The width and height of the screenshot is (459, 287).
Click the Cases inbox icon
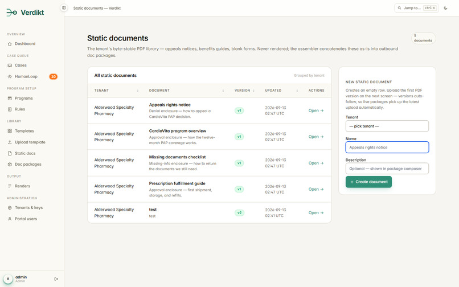pyautogui.click(x=10, y=65)
